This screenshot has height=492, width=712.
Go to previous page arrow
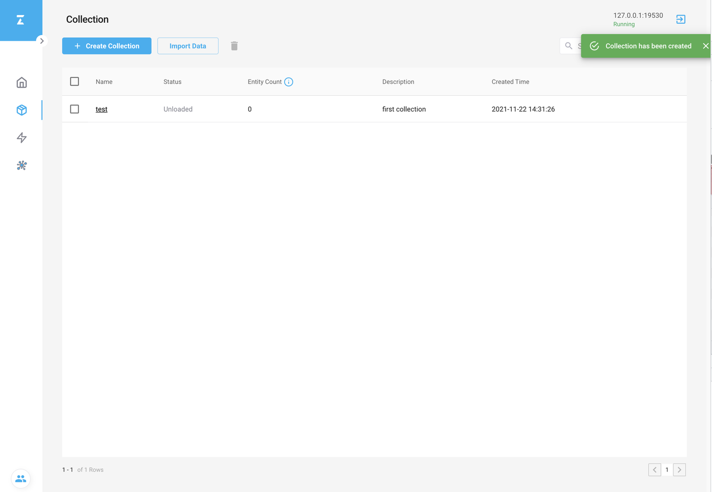pos(655,470)
